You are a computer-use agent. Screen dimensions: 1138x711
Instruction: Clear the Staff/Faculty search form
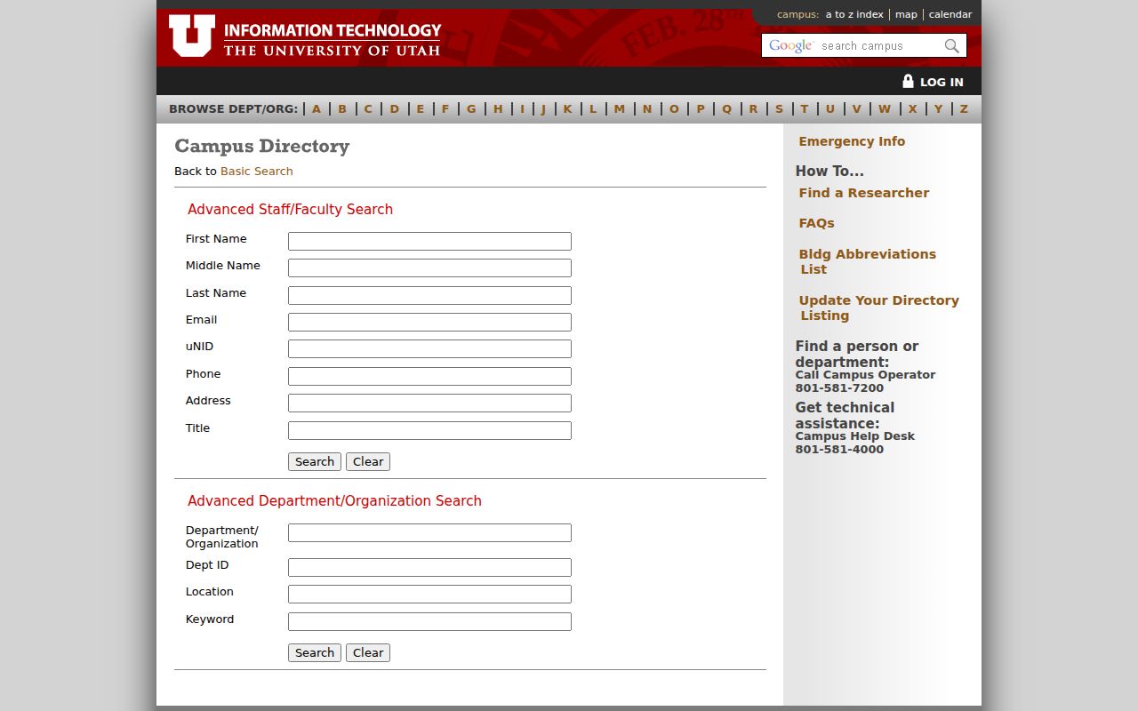point(368,461)
